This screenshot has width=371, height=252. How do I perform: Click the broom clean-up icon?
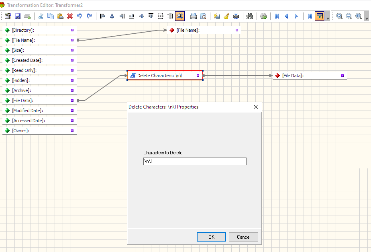pyautogui.click(x=226, y=16)
